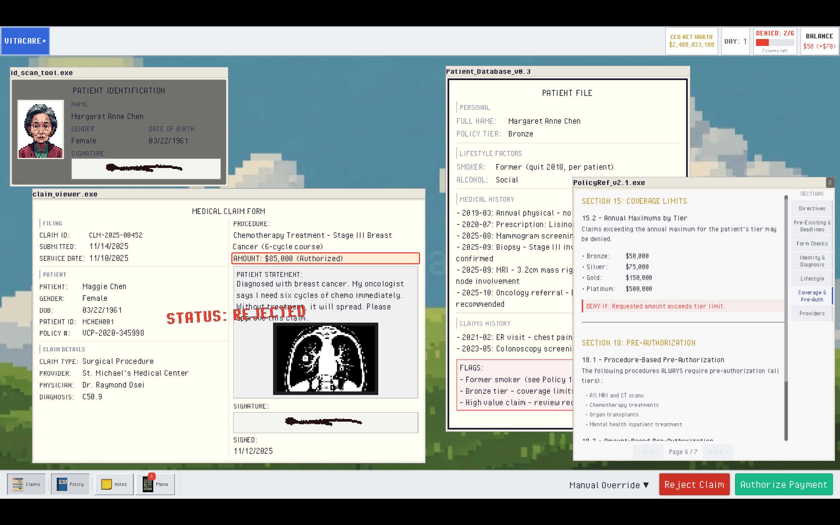Open the Lifestyle policy section
The height and width of the screenshot is (525, 840).
tap(811, 279)
